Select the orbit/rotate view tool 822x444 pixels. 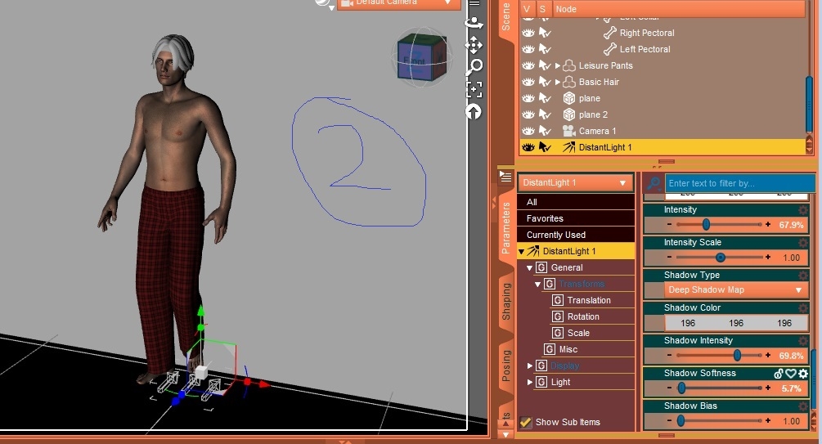click(474, 24)
